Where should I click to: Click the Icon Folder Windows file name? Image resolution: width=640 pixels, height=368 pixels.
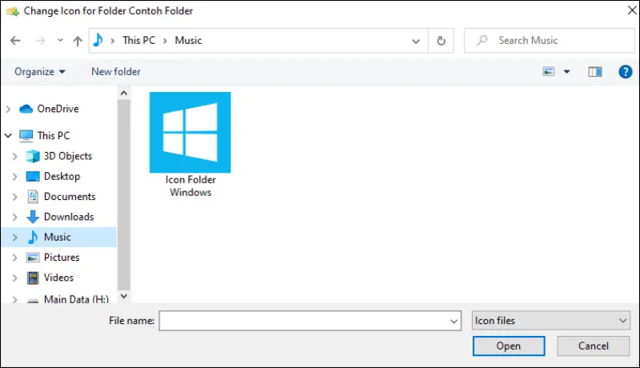(x=190, y=186)
